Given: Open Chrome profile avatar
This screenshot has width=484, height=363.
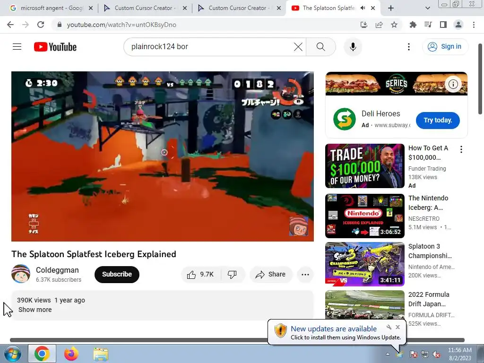Looking at the screenshot, I should coord(458,25).
